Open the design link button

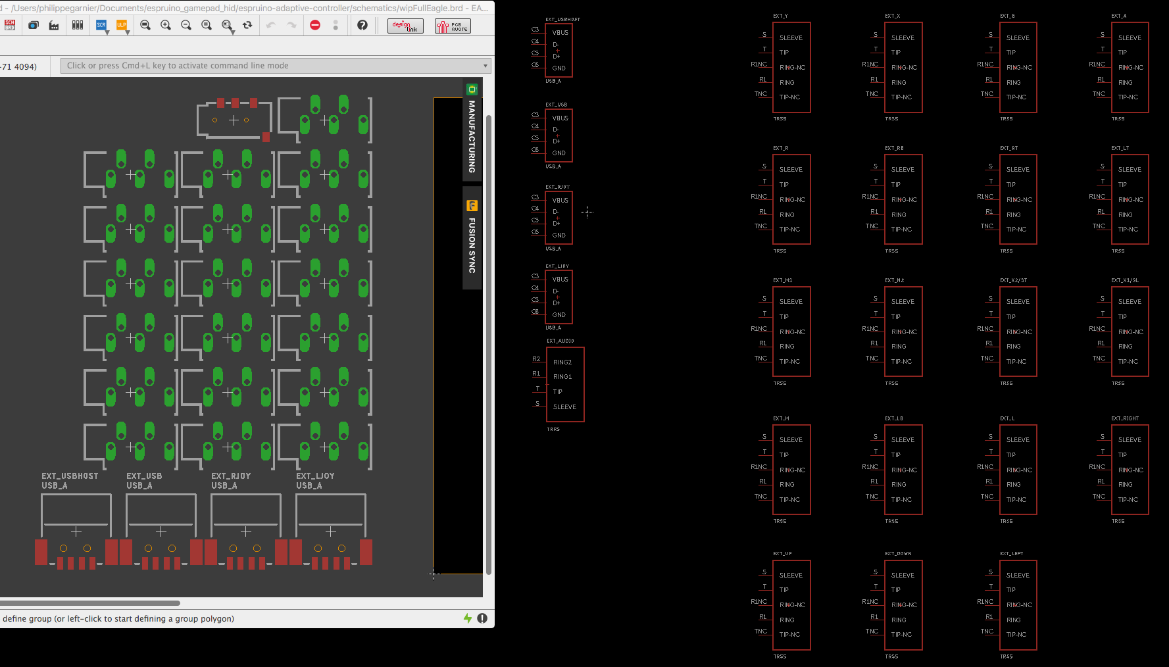[405, 26]
